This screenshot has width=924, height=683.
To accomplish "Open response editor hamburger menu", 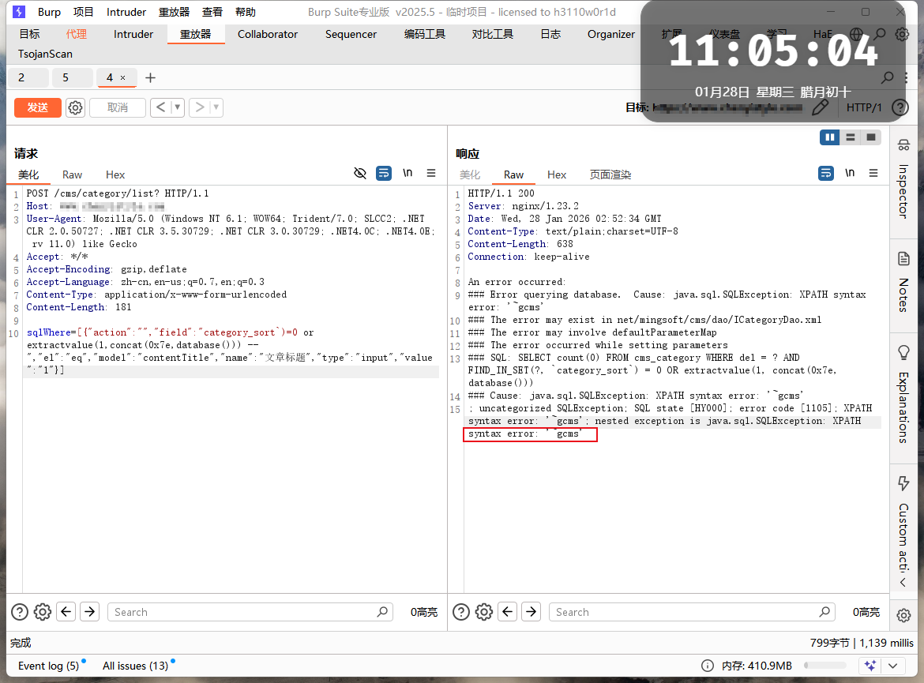I will 873,173.
